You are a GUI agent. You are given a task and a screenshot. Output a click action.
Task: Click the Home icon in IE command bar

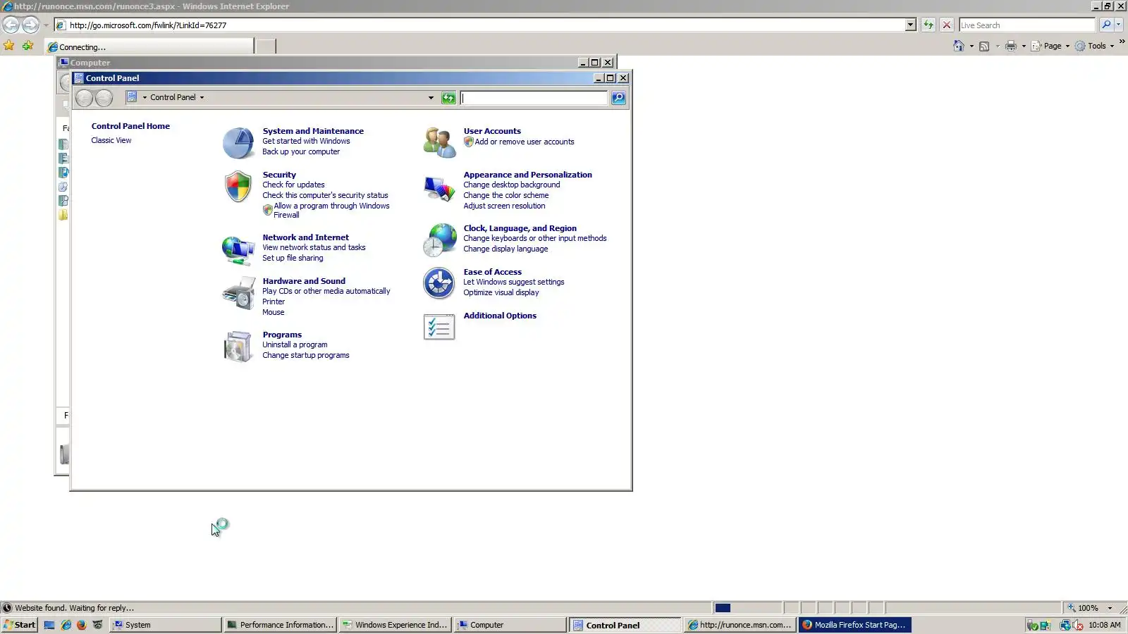959,46
